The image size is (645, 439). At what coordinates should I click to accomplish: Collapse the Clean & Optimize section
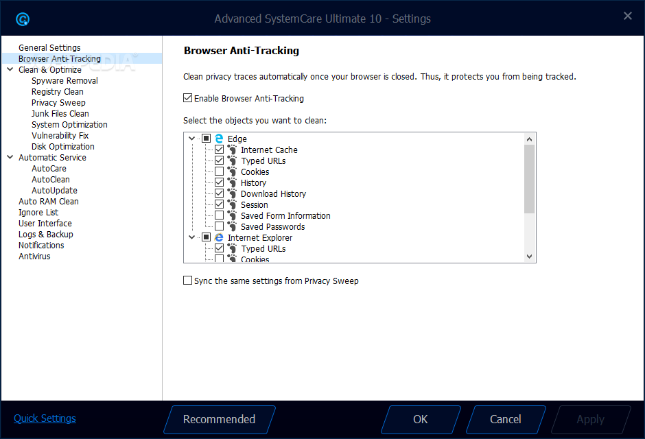click(x=10, y=69)
